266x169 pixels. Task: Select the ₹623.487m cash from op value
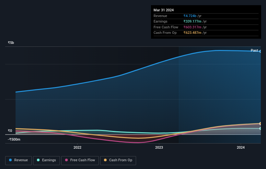tap(192, 33)
